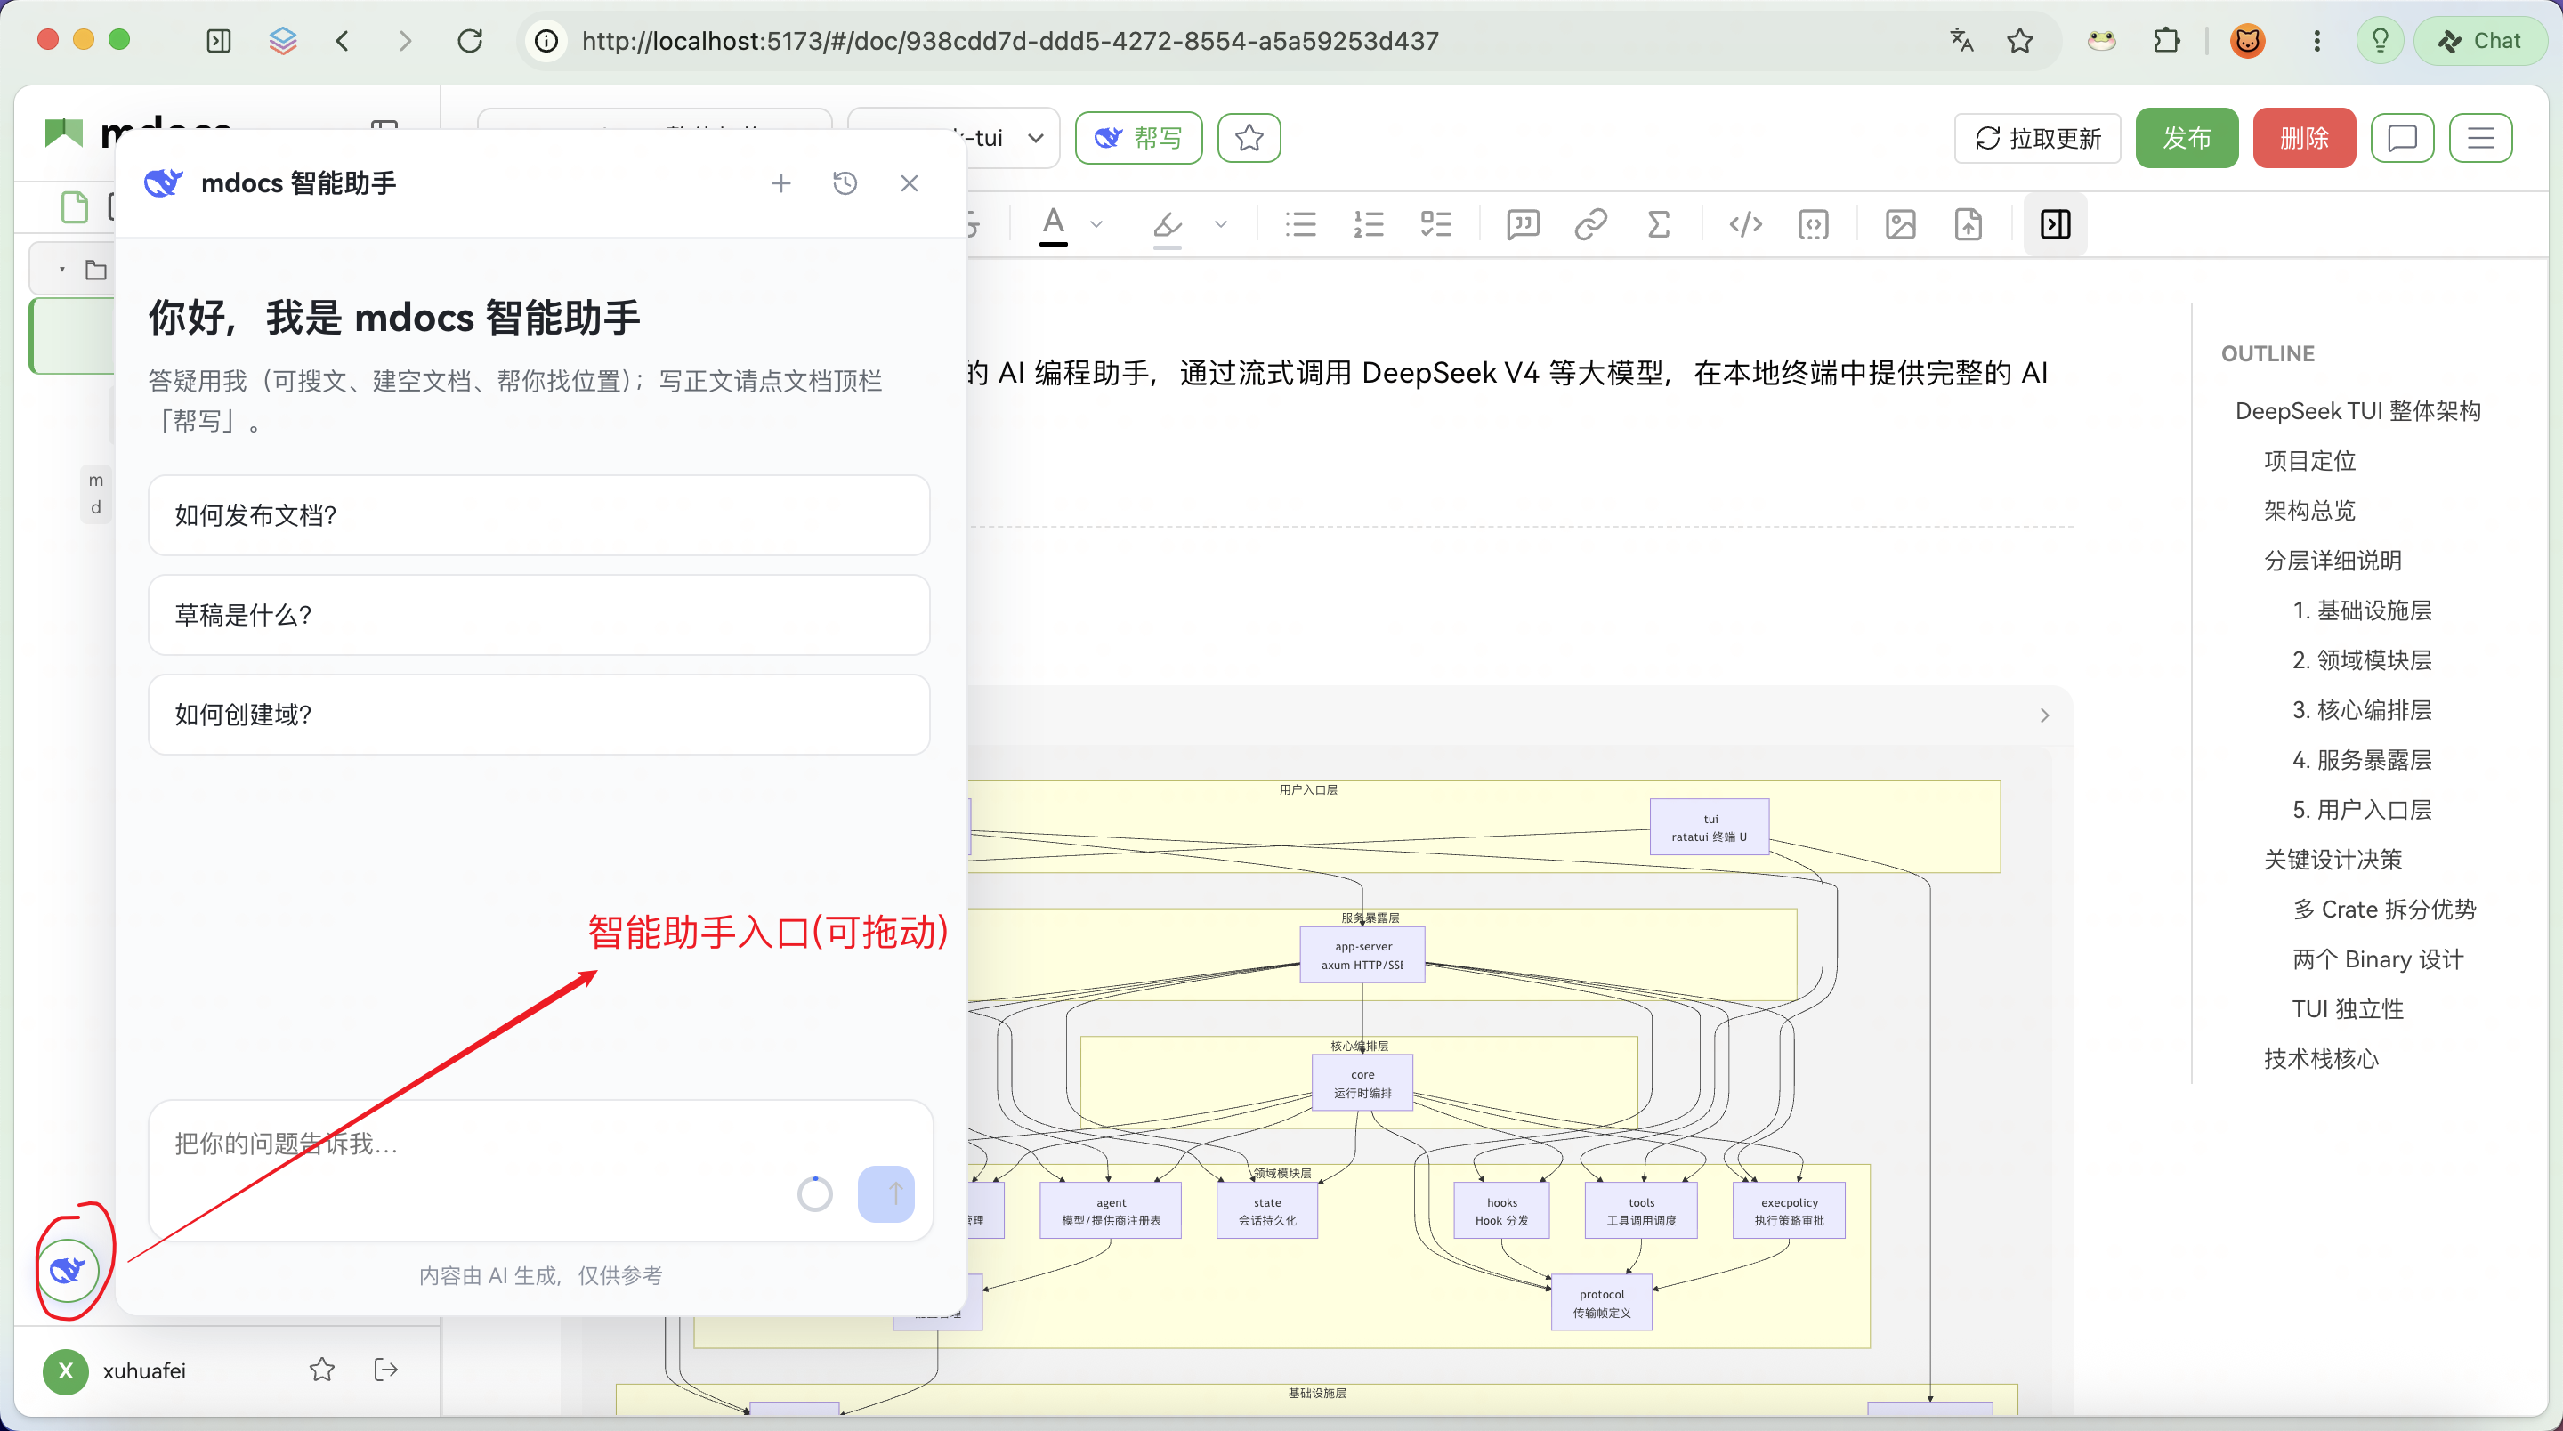
Task: Open favorites star beside xuhuafei
Action: click(x=321, y=1370)
